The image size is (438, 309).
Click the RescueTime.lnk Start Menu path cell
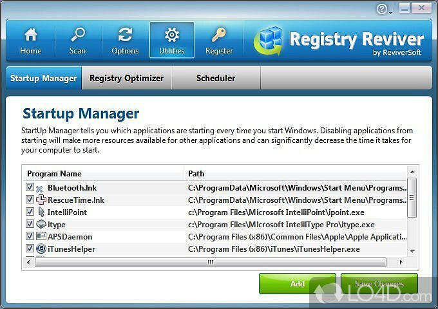298,200
